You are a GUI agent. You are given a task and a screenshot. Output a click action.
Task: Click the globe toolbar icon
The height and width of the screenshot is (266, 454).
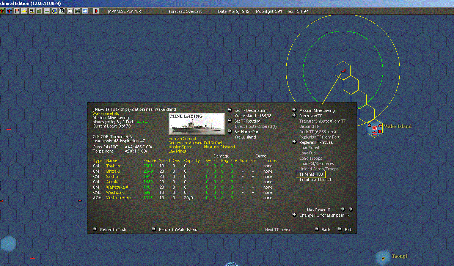(x=55, y=11)
